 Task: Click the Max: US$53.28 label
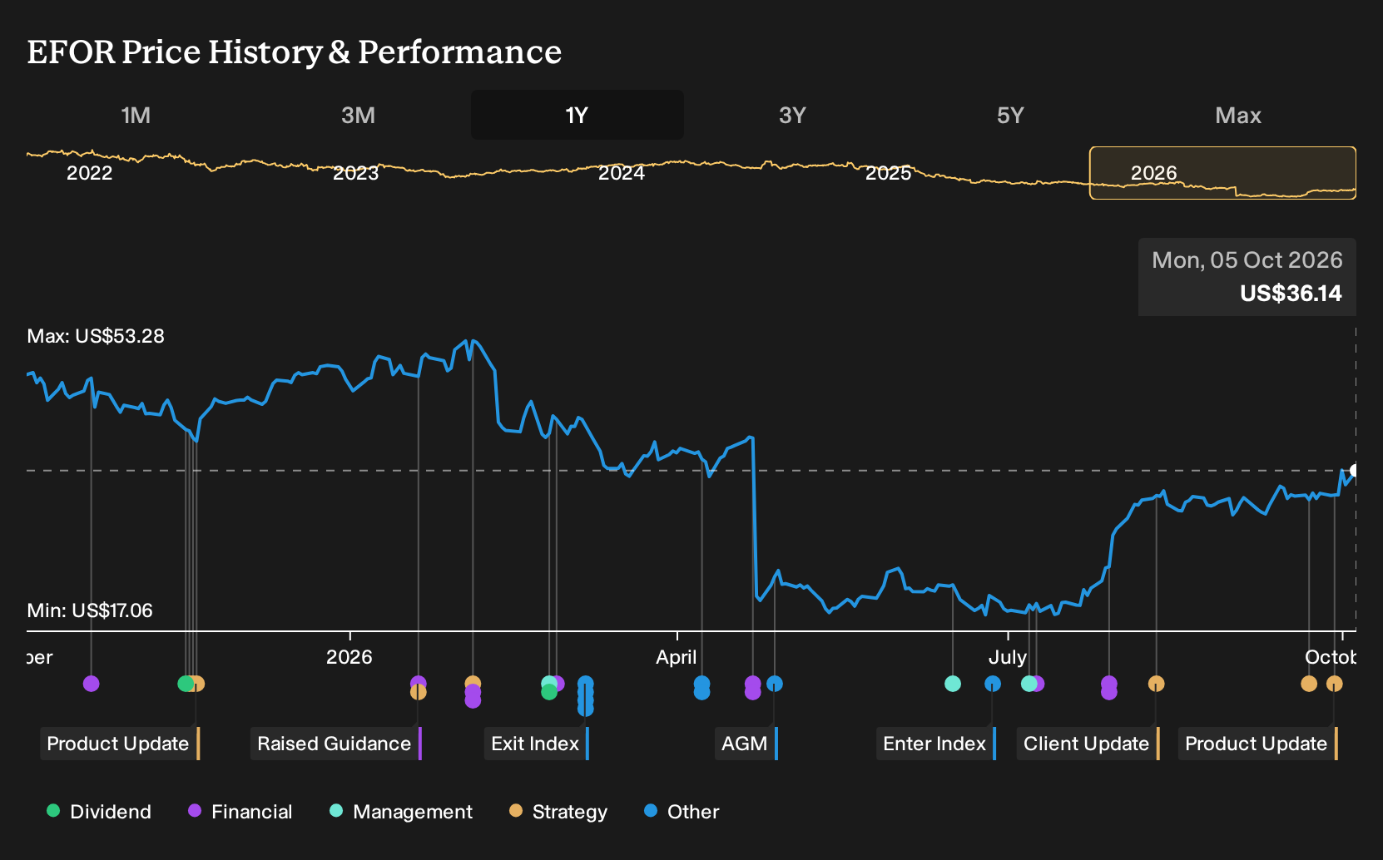(x=96, y=336)
